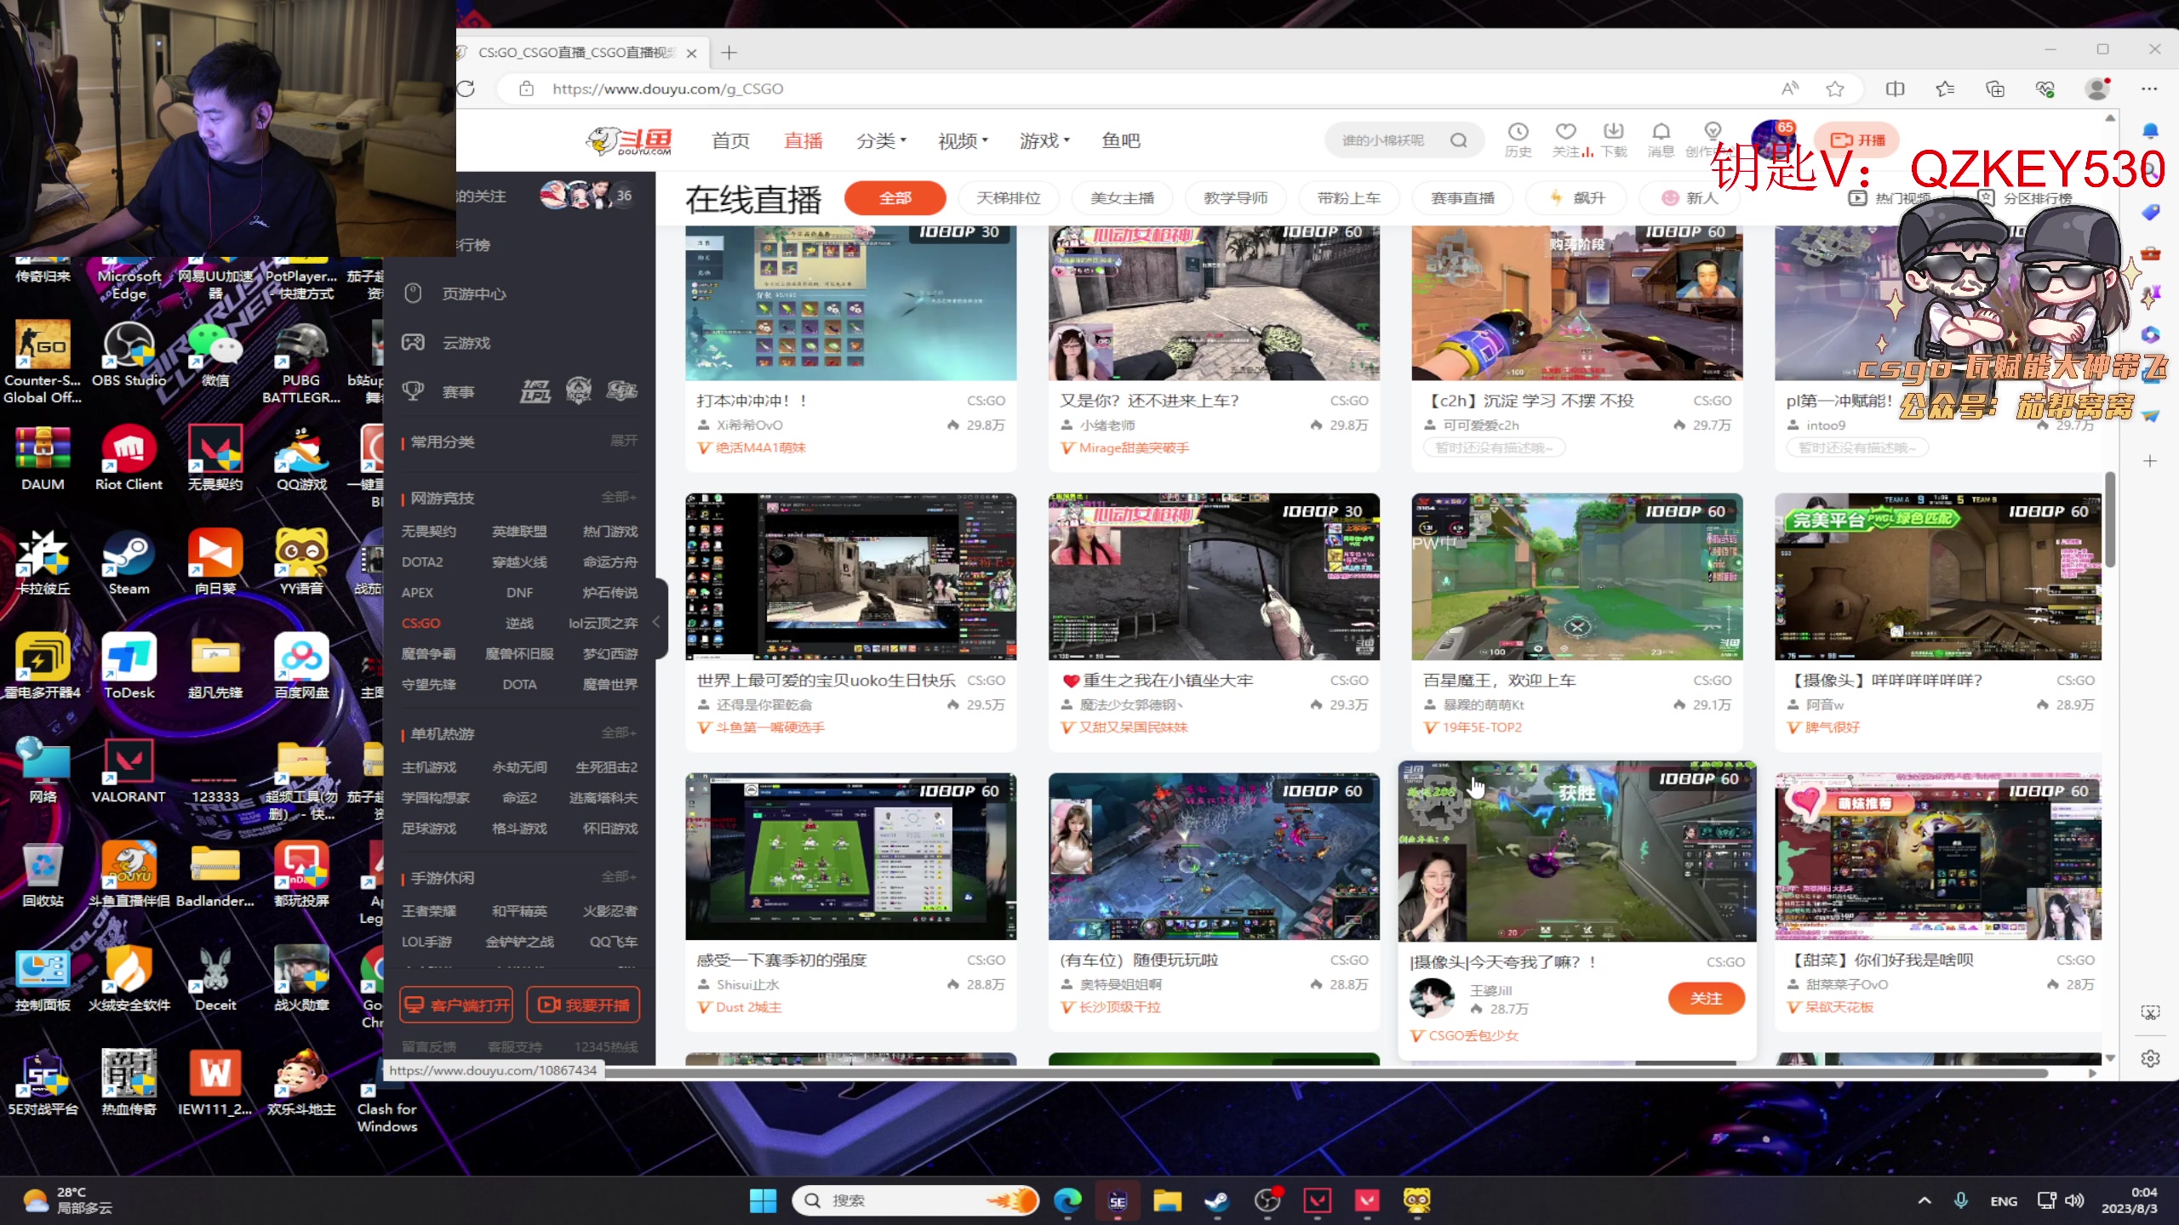Add page to favorites star icon
The height and width of the screenshot is (1225, 2179).
[x=1835, y=88]
